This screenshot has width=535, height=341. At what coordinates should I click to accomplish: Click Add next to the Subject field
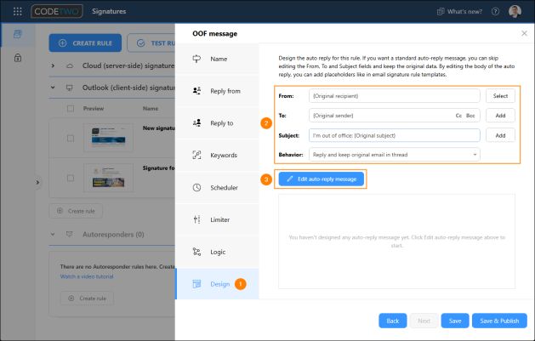click(500, 135)
